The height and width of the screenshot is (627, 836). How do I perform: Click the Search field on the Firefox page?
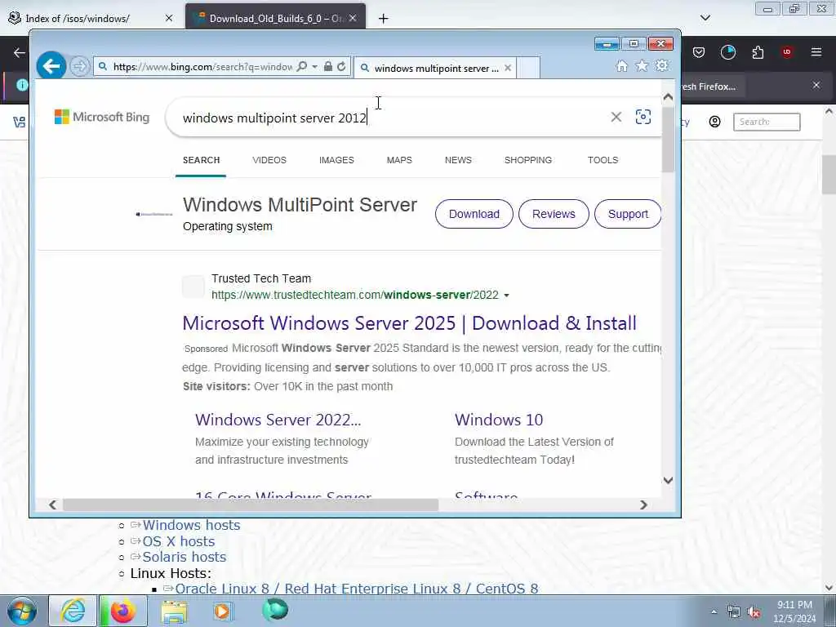767,122
